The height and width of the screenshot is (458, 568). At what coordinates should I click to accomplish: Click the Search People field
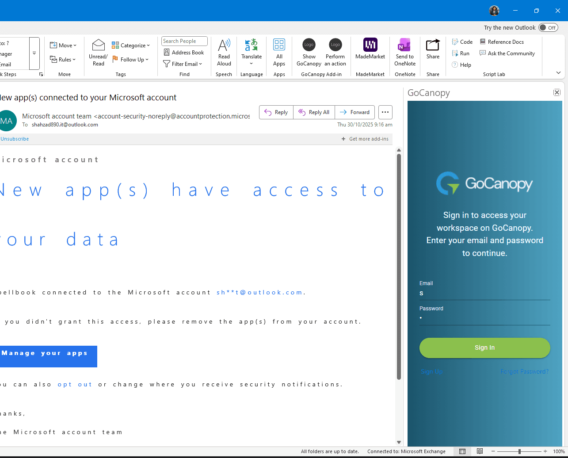tap(184, 41)
